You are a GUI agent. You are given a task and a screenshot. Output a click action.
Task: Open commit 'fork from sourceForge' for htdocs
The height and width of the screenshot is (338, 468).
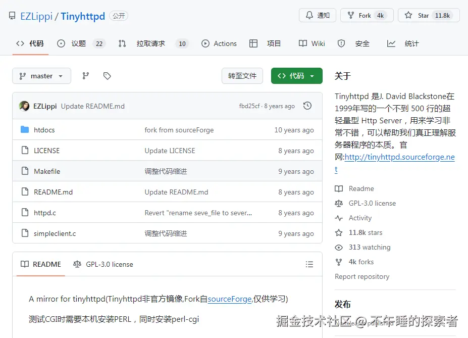(x=179, y=130)
